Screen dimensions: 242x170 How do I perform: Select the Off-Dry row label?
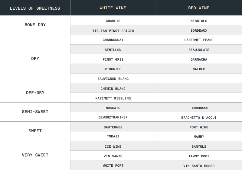(35, 93)
